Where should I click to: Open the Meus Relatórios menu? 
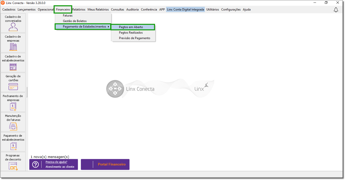coord(98,10)
